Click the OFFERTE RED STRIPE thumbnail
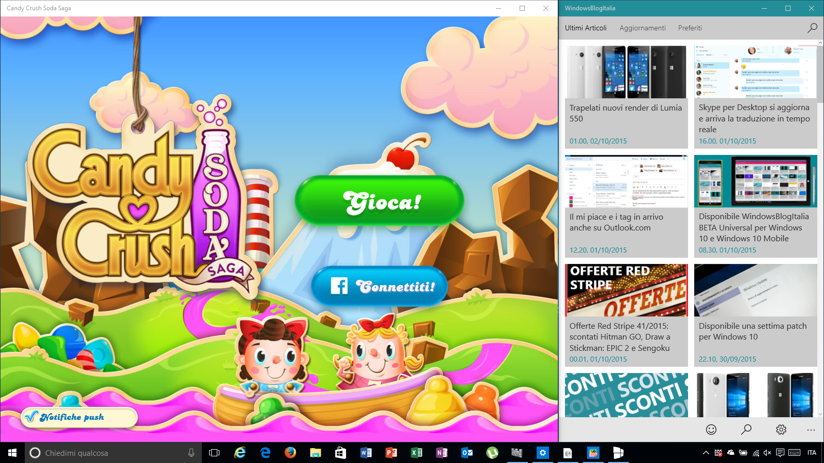The width and height of the screenshot is (824, 463). tap(626, 290)
